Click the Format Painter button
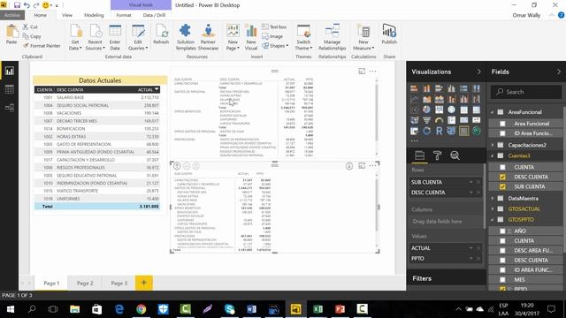566x318 pixels. (42, 46)
